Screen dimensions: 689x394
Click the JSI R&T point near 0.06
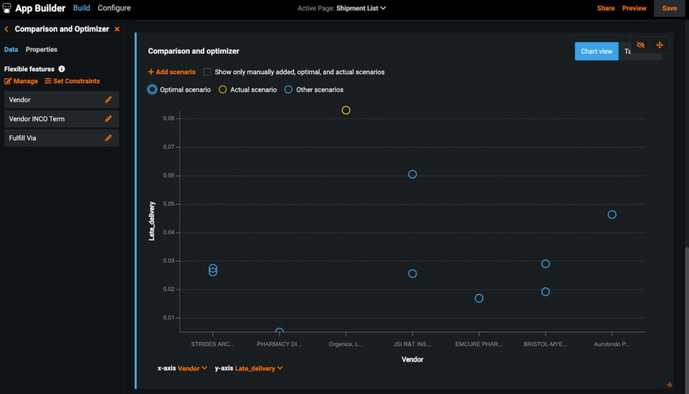412,174
